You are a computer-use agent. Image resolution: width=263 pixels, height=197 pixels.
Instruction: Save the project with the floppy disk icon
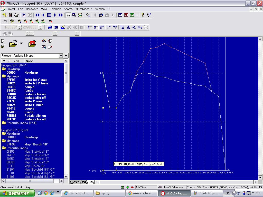click(x=3, y=46)
